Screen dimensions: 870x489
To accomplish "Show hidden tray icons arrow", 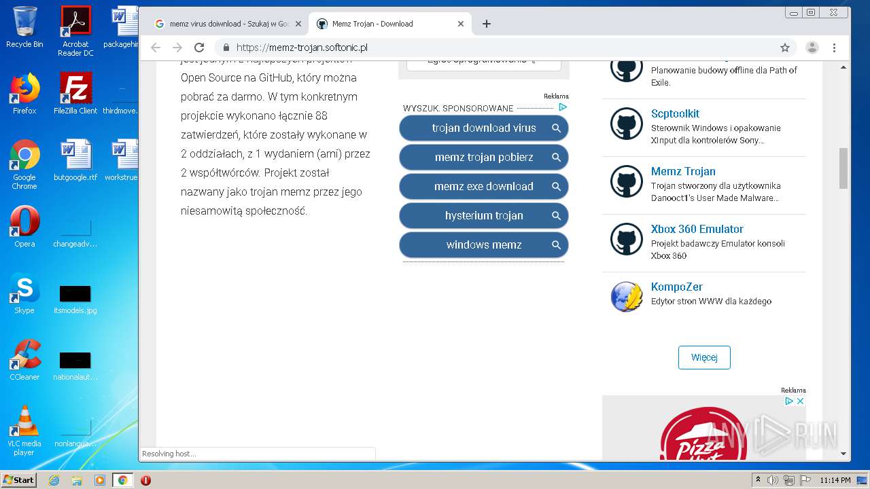I will point(758,480).
